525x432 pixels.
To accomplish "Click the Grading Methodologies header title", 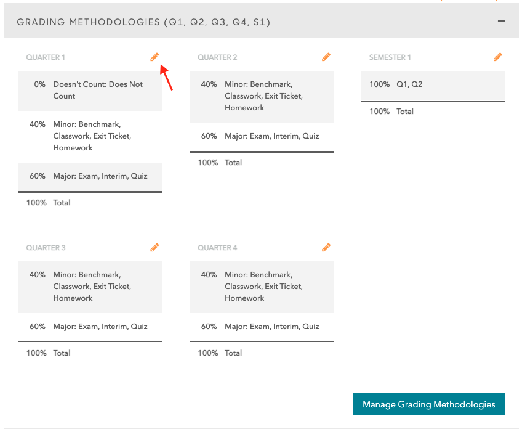I will (143, 22).
